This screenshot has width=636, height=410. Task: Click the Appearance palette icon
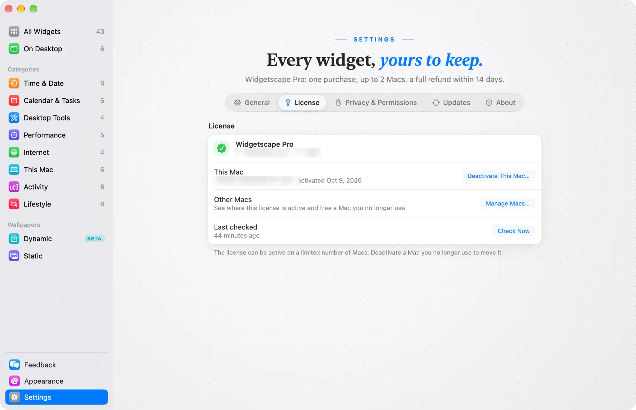tap(15, 381)
